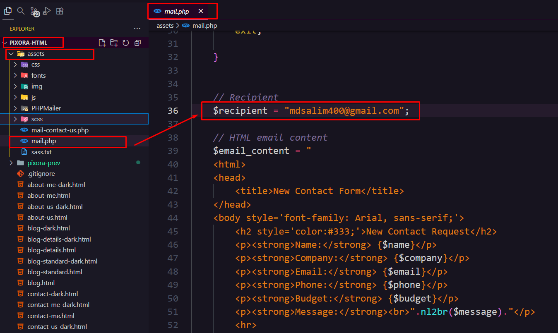The width and height of the screenshot is (558, 333).
Task: Collapse all folders in Explorer
Action: pos(138,43)
